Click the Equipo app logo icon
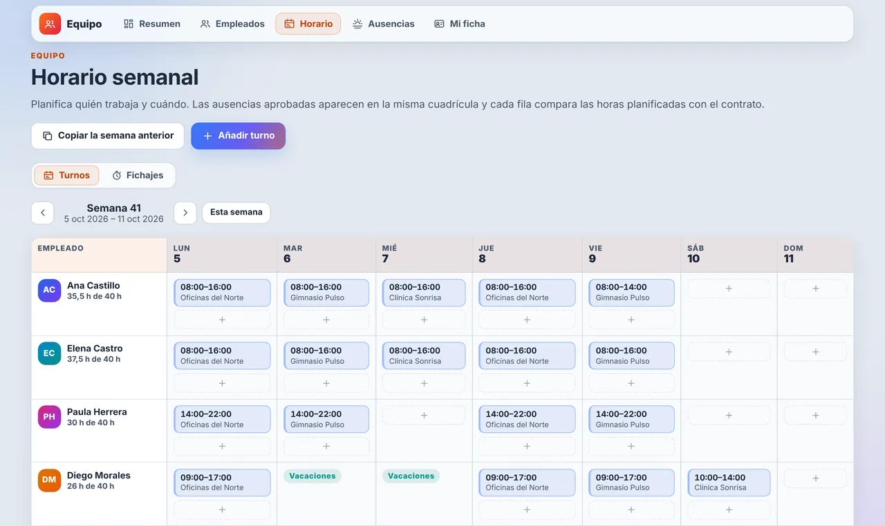The height and width of the screenshot is (526, 885). 50,23
